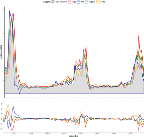The width and height of the screenshot is (144, 137).
Task: Click the 6 tick on incidence axis
Action: [3, 10]
